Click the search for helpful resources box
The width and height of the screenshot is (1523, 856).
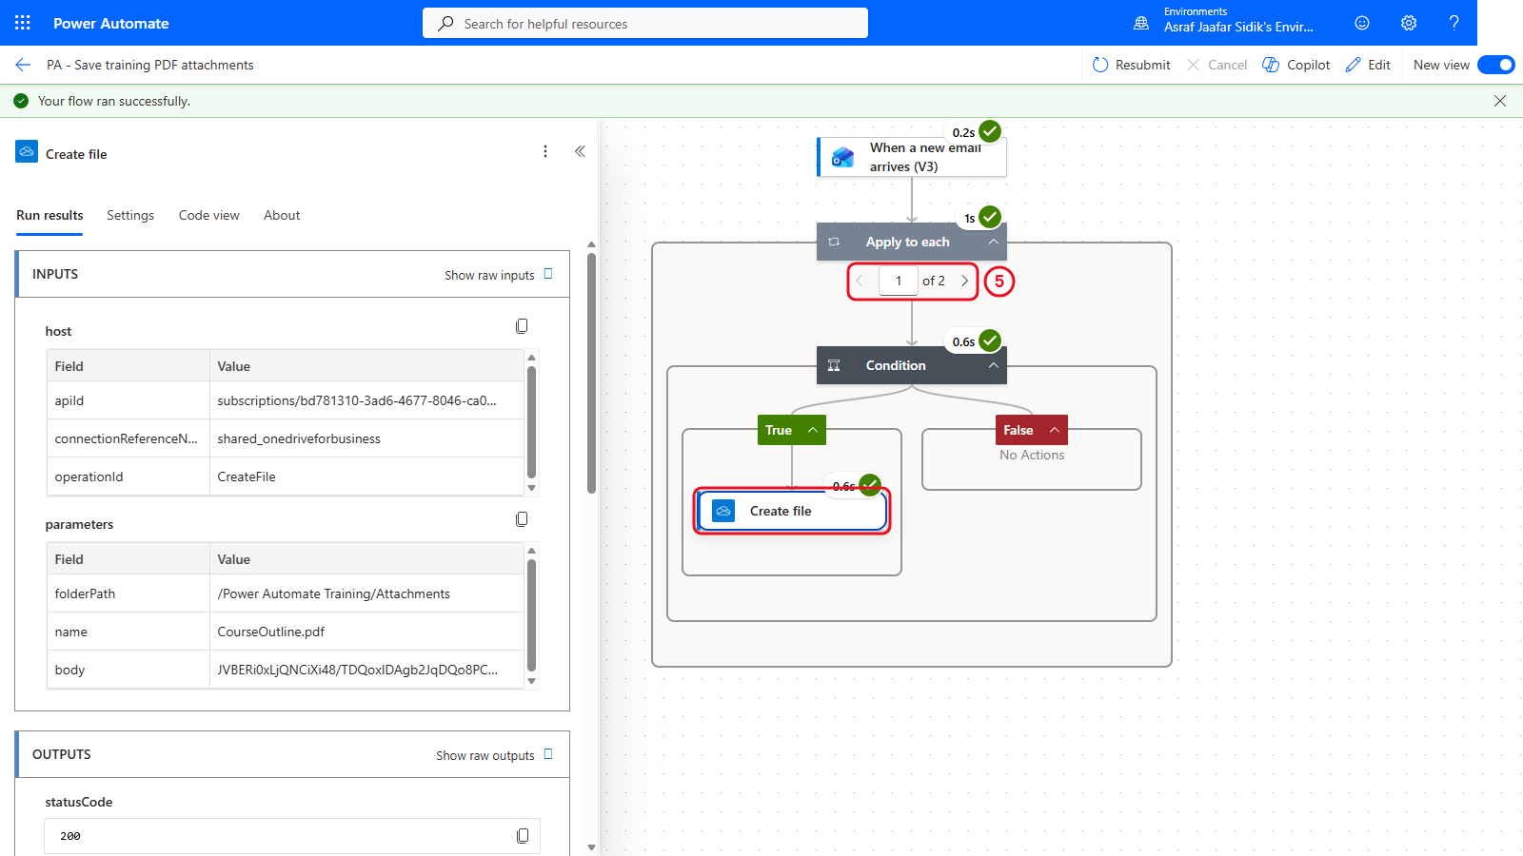tap(645, 23)
